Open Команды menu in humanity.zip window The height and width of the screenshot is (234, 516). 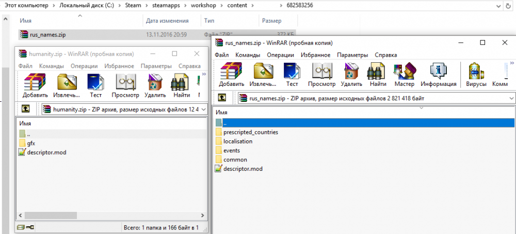(51, 66)
